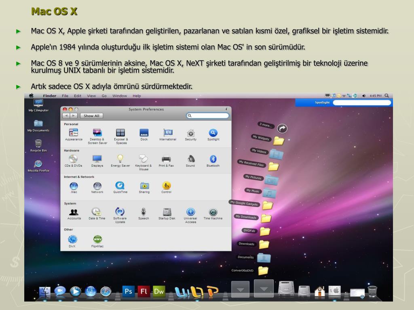414x310 pixels.
Task: Launch Mozilla Firefox from desktop
Action: tap(38, 166)
